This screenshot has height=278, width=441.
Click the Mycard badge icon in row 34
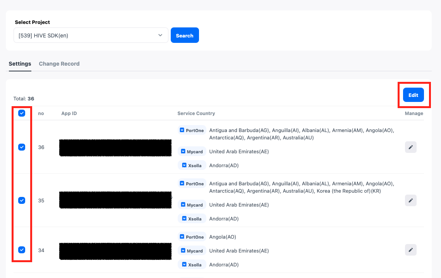pyautogui.click(x=183, y=251)
